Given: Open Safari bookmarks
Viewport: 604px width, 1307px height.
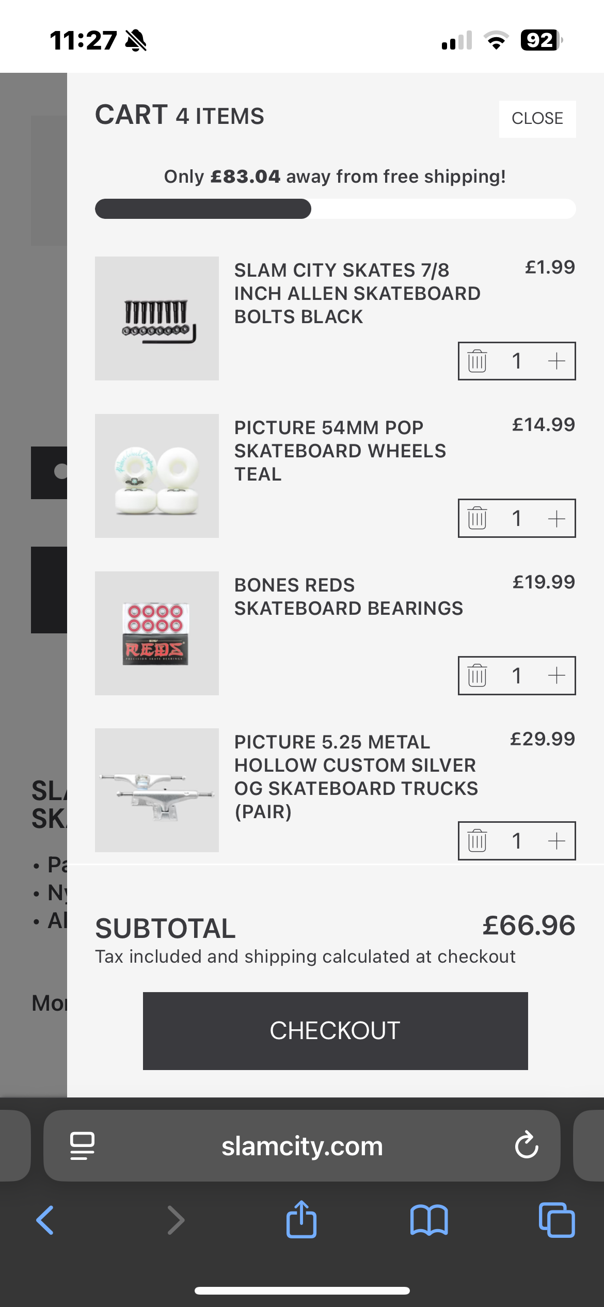Looking at the screenshot, I should click(x=429, y=1220).
